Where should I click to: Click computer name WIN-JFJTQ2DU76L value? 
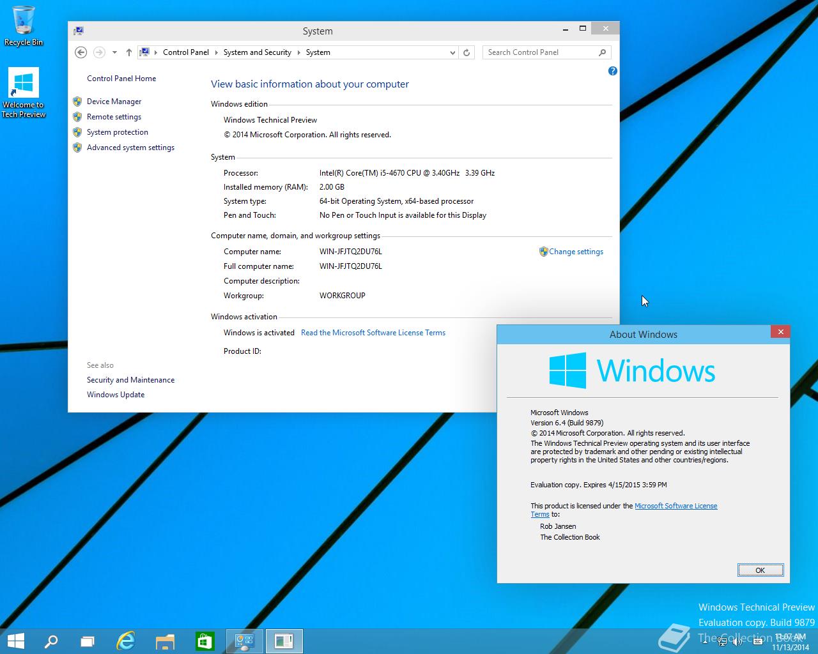click(351, 252)
